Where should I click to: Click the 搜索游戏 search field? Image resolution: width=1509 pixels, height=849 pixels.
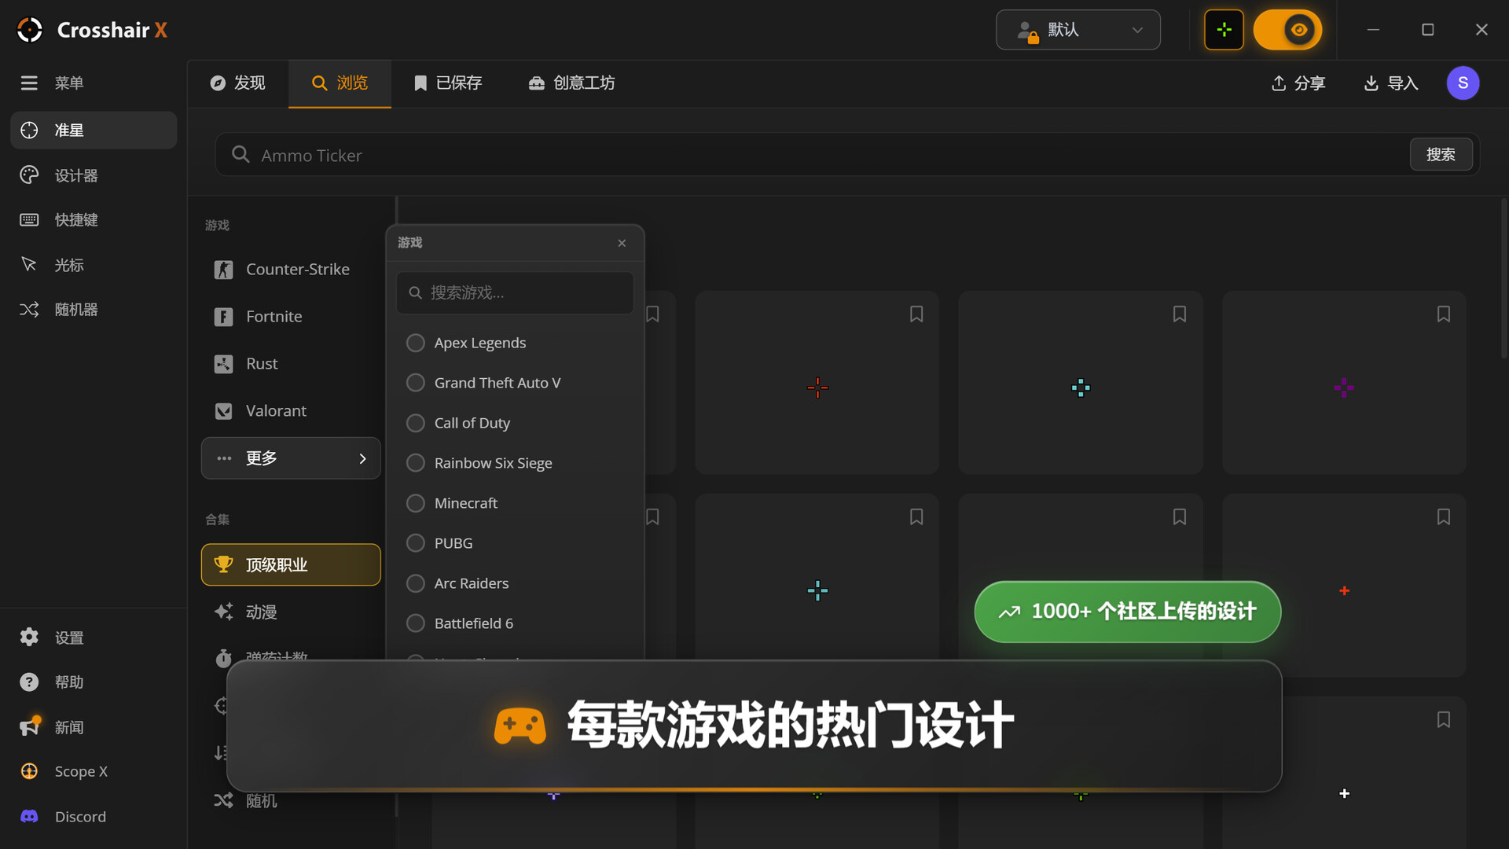(x=515, y=292)
